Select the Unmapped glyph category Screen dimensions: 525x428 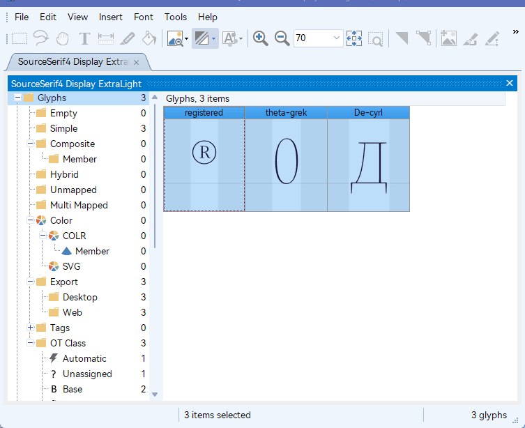coord(73,190)
